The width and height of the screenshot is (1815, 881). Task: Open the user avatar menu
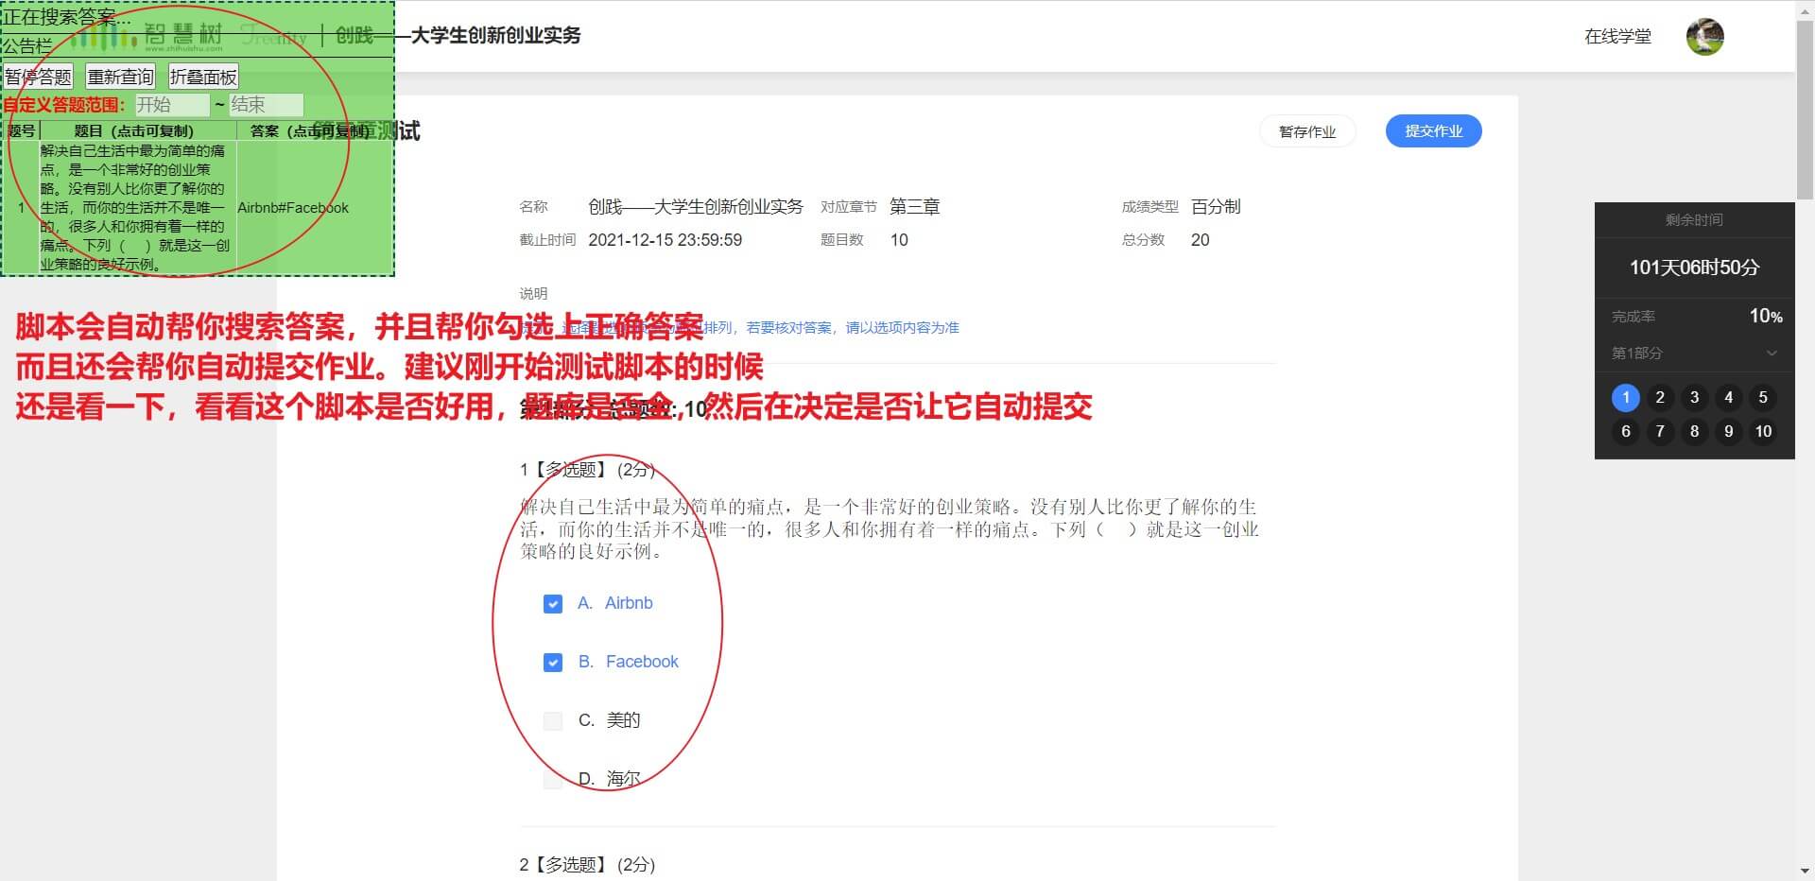(1704, 37)
